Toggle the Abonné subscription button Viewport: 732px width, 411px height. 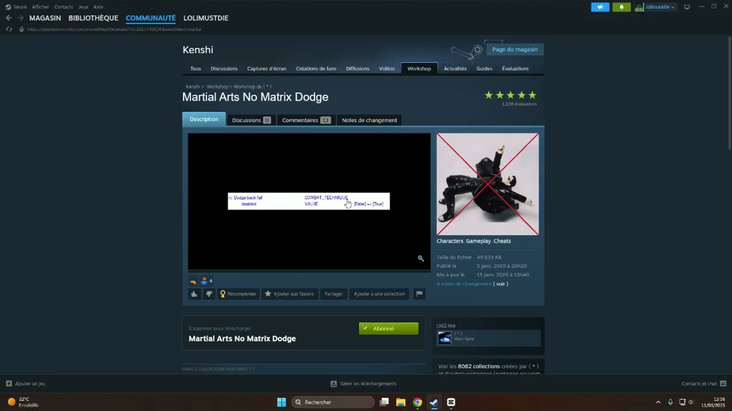[389, 328]
